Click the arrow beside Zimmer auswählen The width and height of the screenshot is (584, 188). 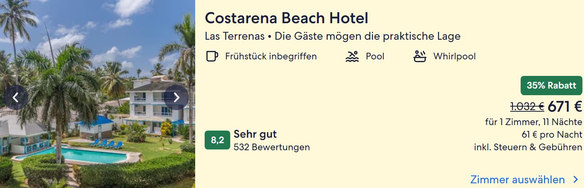pyautogui.click(x=576, y=180)
